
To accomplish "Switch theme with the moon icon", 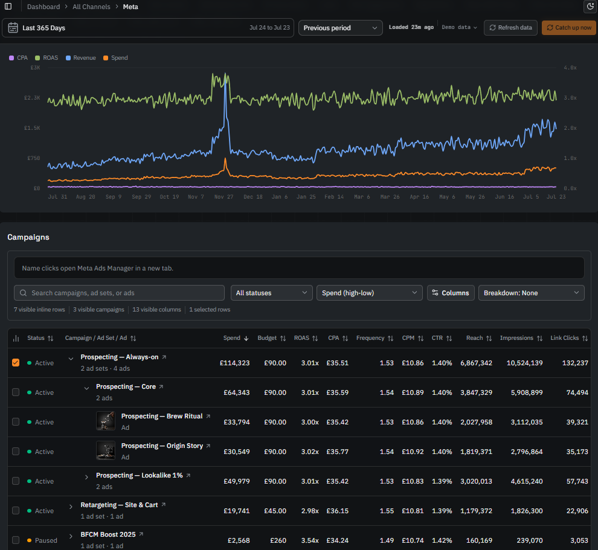I will (x=590, y=7).
